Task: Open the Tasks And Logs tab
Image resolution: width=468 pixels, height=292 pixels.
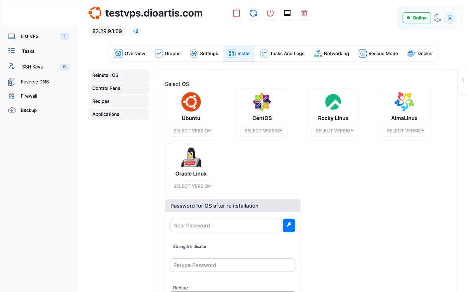Action: tap(282, 53)
